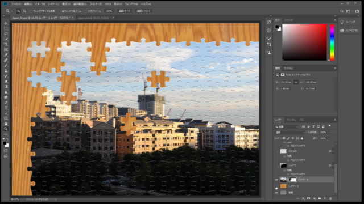Select the Pen tool
The image size is (364, 204).
(6, 103)
